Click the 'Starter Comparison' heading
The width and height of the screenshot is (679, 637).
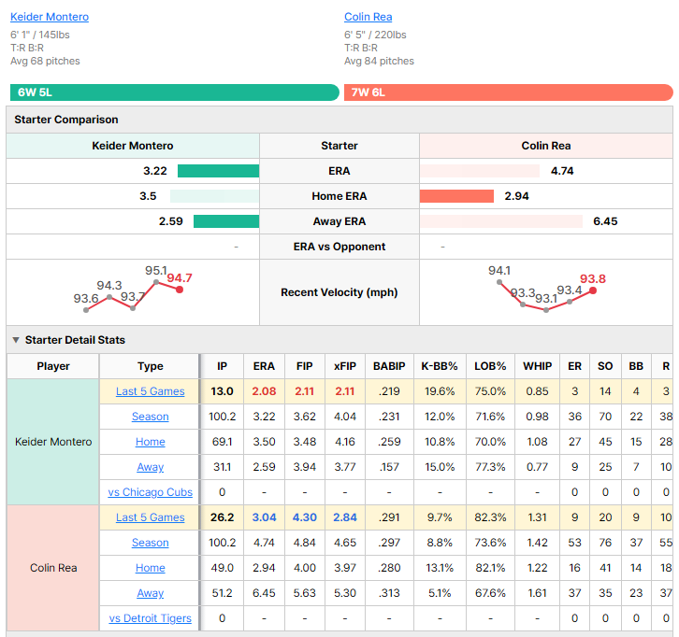pos(65,120)
